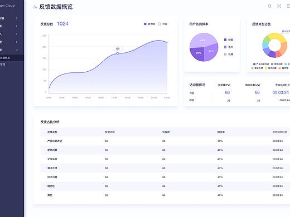
Task: Click the green segment of the donut chart
Action: (x=267, y=40)
